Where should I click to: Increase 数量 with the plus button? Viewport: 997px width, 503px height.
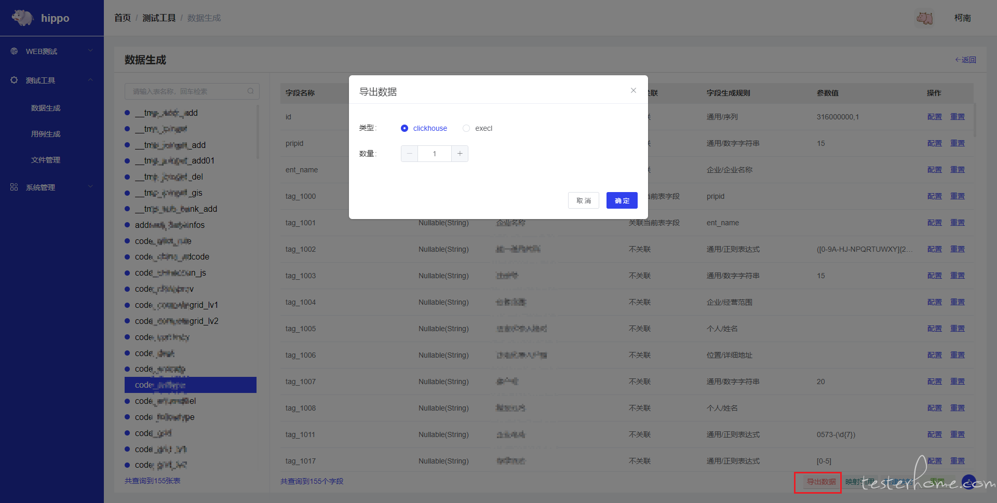tap(460, 154)
